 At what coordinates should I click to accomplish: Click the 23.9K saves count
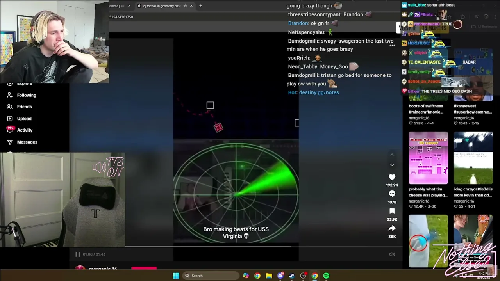[x=392, y=219]
